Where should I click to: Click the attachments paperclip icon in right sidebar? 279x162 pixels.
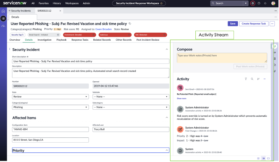[x=275, y=71]
